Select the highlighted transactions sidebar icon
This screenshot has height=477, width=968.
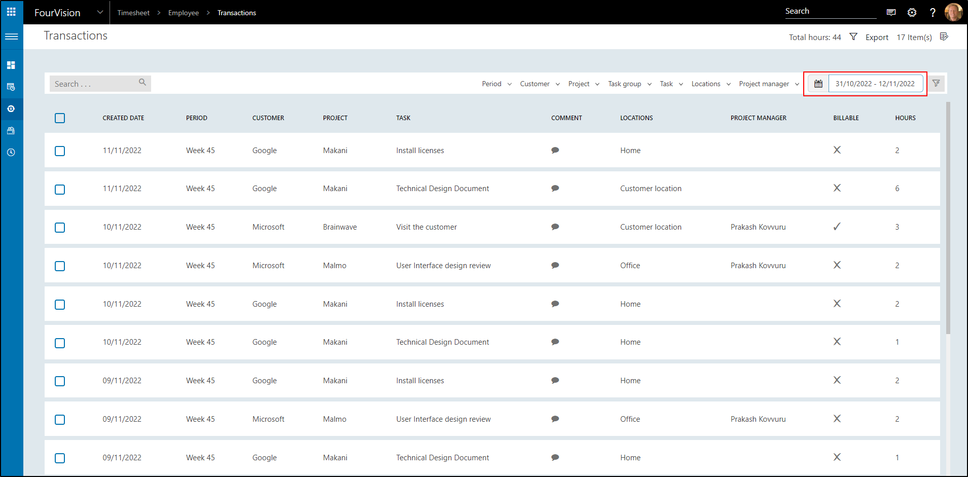(11, 108)
